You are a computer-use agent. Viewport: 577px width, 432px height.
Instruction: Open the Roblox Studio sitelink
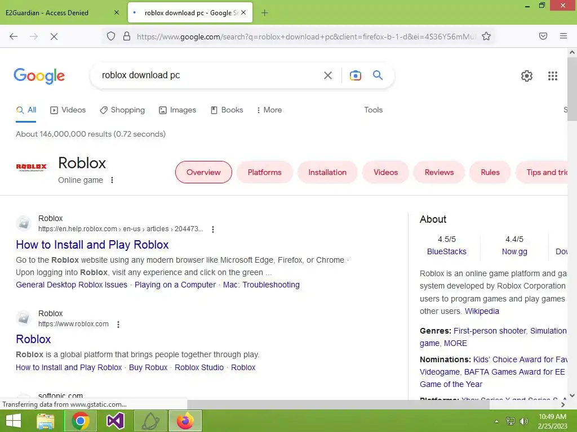point(199,367)
